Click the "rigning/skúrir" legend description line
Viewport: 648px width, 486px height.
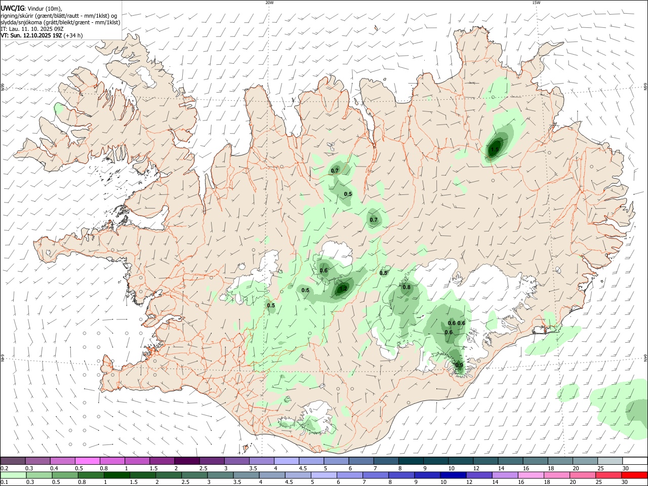59,16
